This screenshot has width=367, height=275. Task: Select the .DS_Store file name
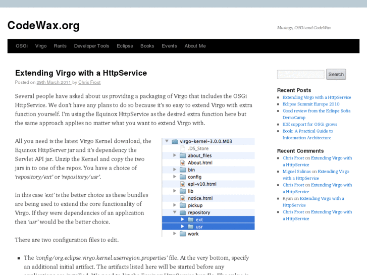click(x=198, y=148)
